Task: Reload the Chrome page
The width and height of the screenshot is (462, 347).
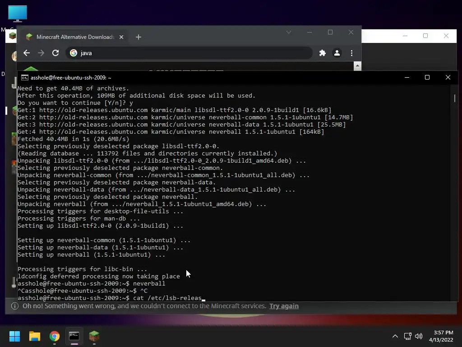Action: click(x=55, y=53)
